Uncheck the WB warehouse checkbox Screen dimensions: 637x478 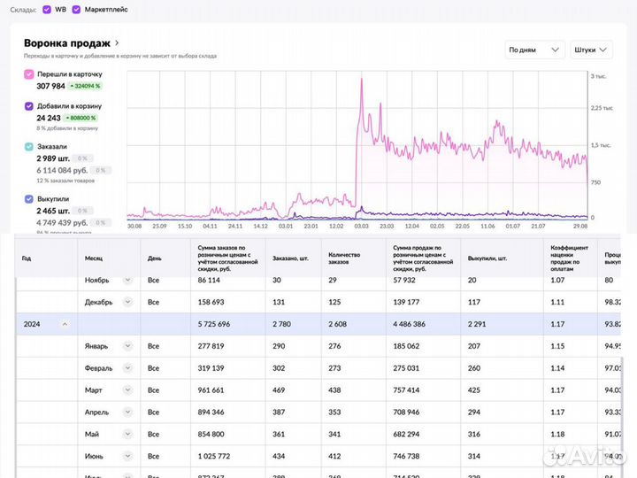click(47, 10)
